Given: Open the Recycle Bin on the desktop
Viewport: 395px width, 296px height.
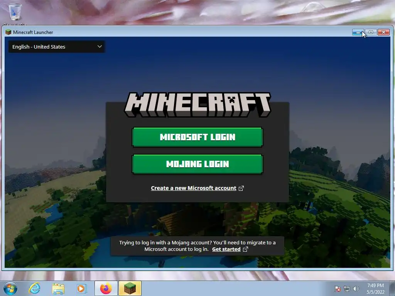Looking at the screenshot, I should click(x=15, y=13).
